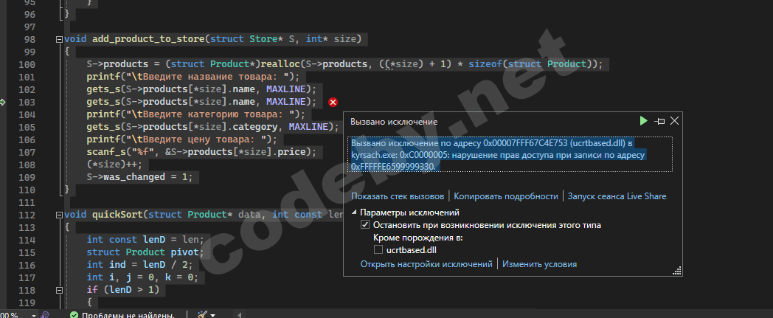Viewport: 773px width, 318px height.
Task: Collapse the quickSort function block
Action: (x=60, y=215)
